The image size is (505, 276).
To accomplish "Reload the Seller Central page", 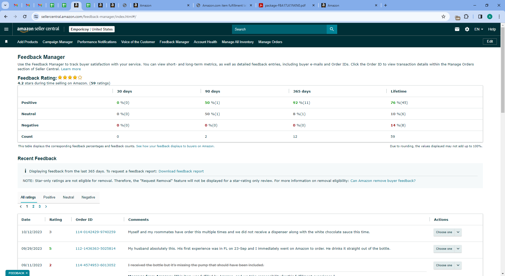I will [x=25, y=17].
